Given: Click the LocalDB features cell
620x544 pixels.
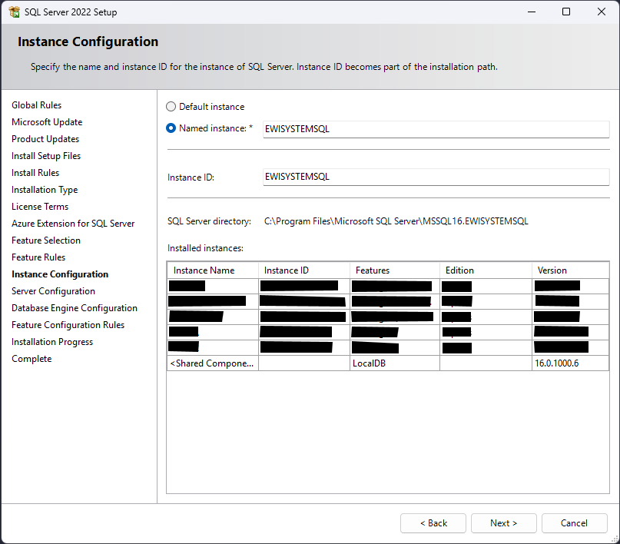Looking at the screenshot, I should [x=394, y=363].
